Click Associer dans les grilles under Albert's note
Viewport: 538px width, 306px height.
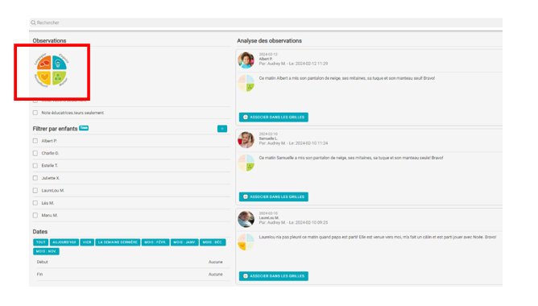click(274, 118)
